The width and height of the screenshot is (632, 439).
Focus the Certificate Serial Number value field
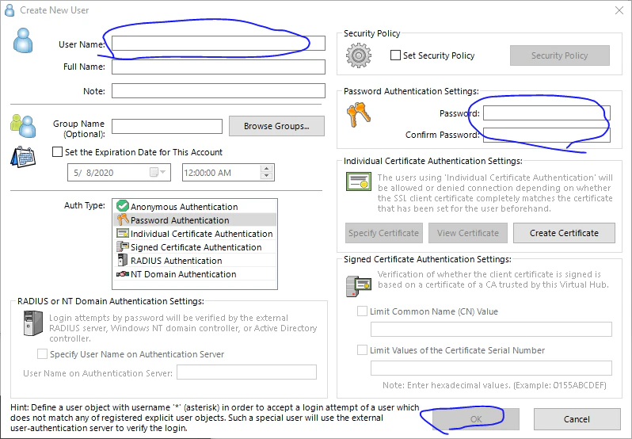(x=491, y=368)
